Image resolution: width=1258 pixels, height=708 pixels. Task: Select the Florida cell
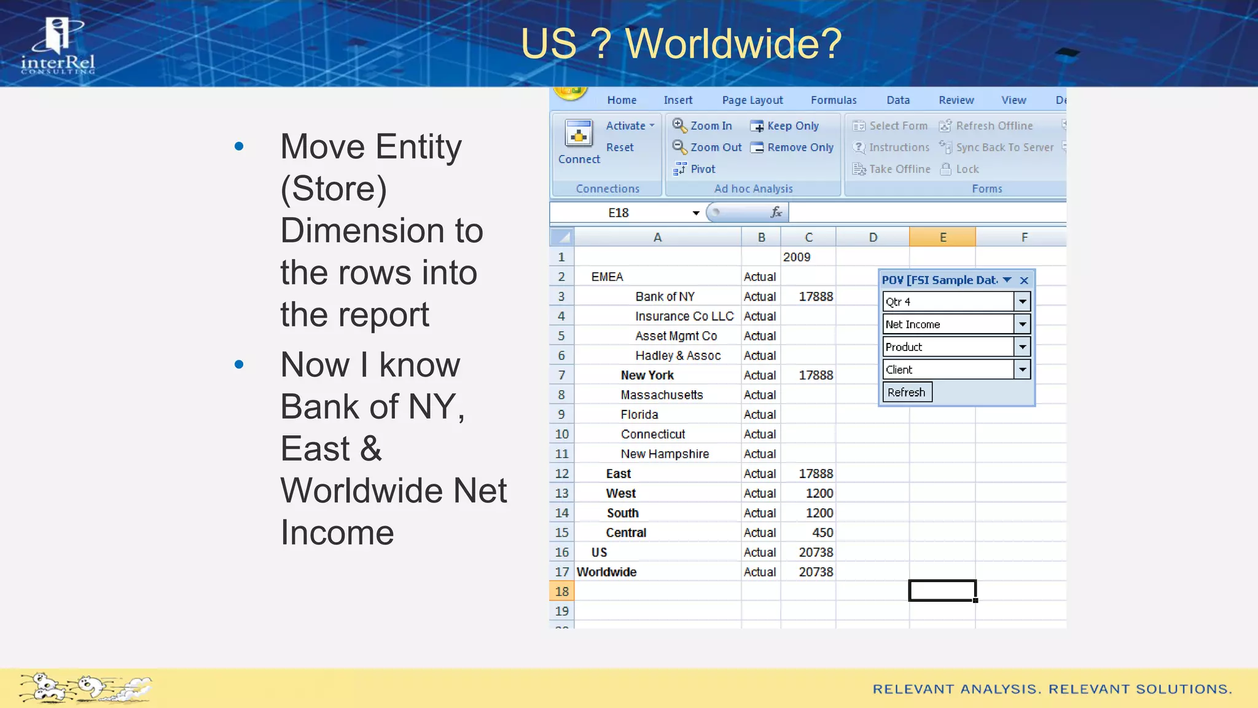[657, 414]
